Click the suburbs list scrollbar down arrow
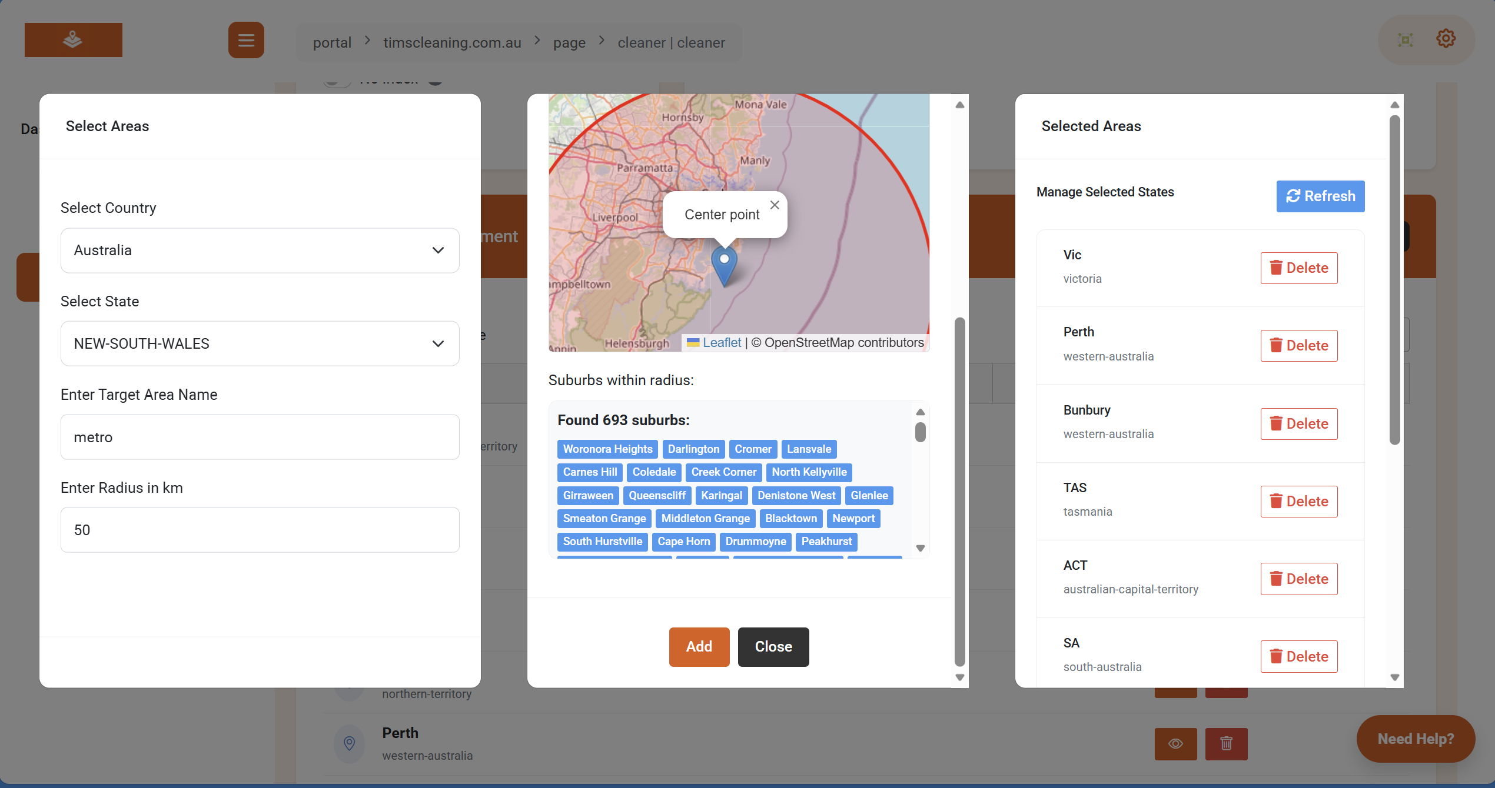The height and width of the screenshot is (788, 1495). [921, 548]
